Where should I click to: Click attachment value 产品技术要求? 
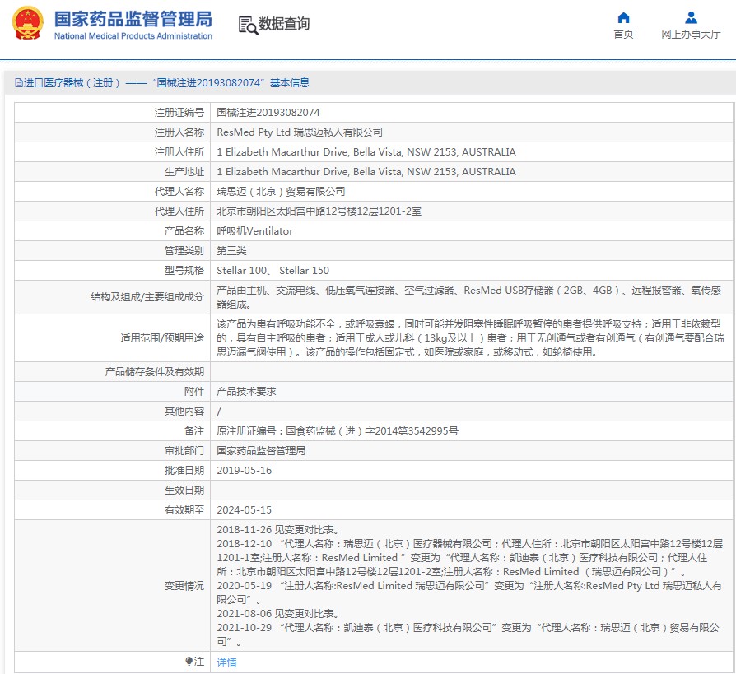tap(246, 392)
